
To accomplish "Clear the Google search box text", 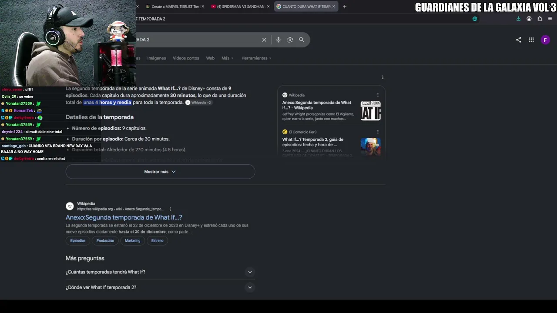I will 264,40.
